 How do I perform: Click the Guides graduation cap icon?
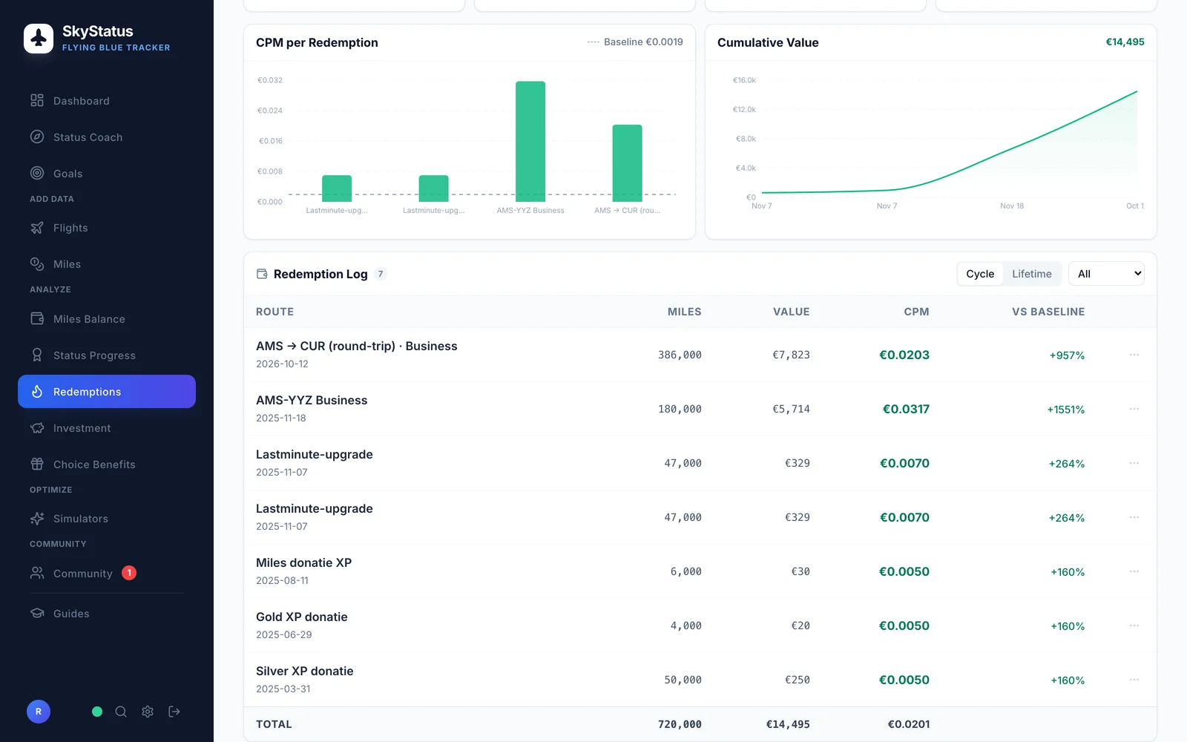click(37, 614)
